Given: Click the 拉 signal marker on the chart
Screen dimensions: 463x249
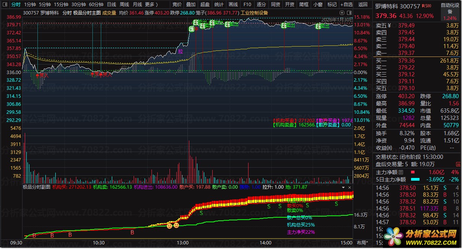Looking at the screenshot, I should pyautogui.click(x=180, y=51).
